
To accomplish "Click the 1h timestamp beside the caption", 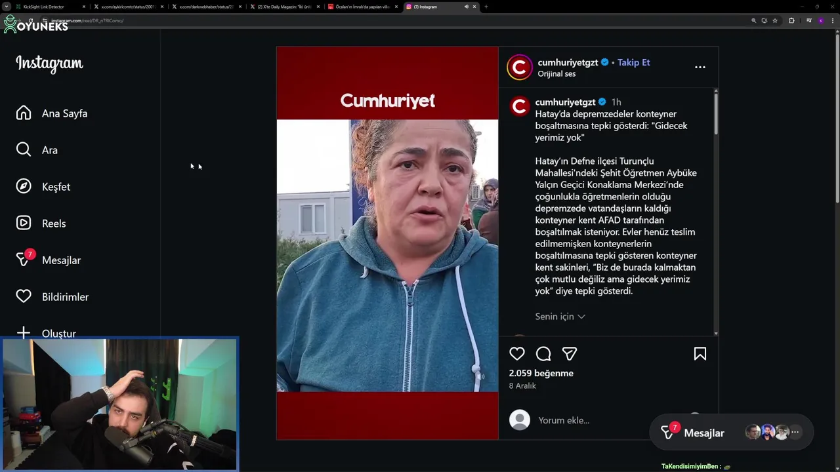I will [616, 102].
